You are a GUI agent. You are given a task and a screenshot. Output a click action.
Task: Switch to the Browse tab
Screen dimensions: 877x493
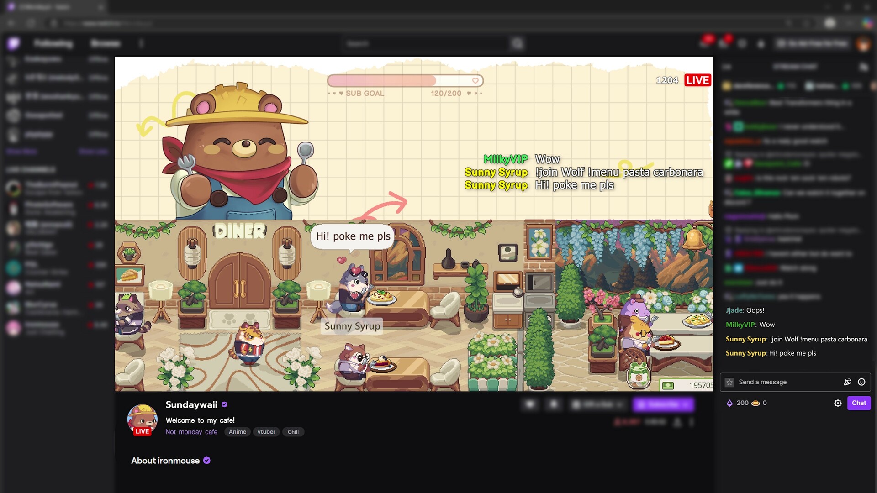click(105, 43)
